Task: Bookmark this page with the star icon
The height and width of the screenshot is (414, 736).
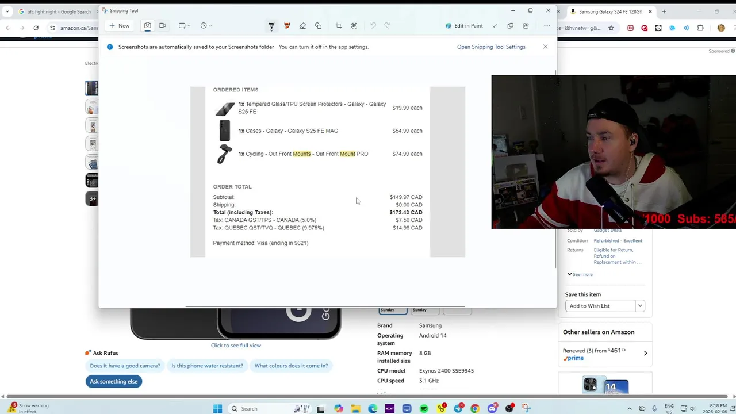Action: [611, 28]
